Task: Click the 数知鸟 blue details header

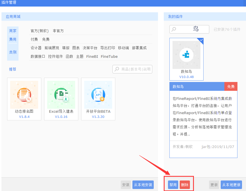Action: tap(197, 87)
